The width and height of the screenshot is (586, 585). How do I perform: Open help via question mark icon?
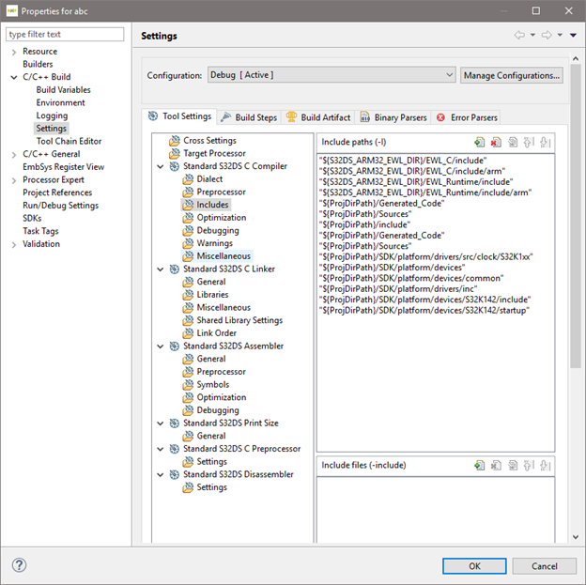tap(19, 565)
